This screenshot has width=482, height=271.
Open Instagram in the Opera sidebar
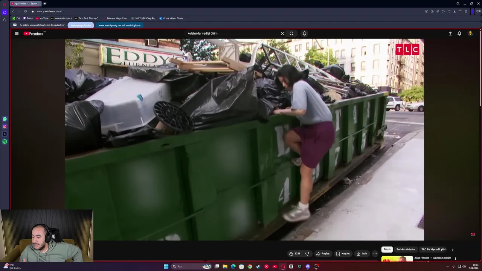5,126
